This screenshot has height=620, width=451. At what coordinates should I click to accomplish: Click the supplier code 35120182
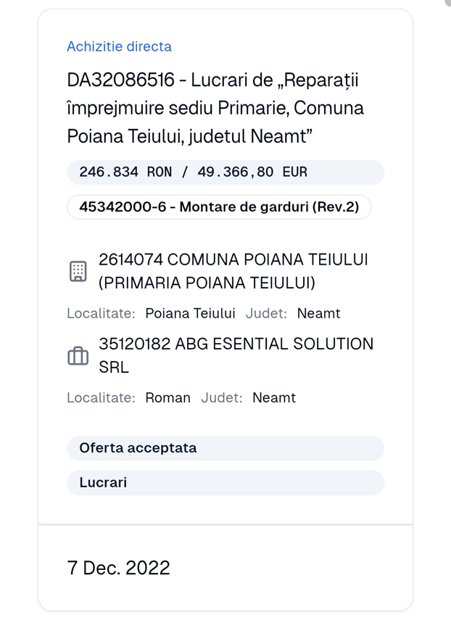pyautogui.click(x=128, y=344)
